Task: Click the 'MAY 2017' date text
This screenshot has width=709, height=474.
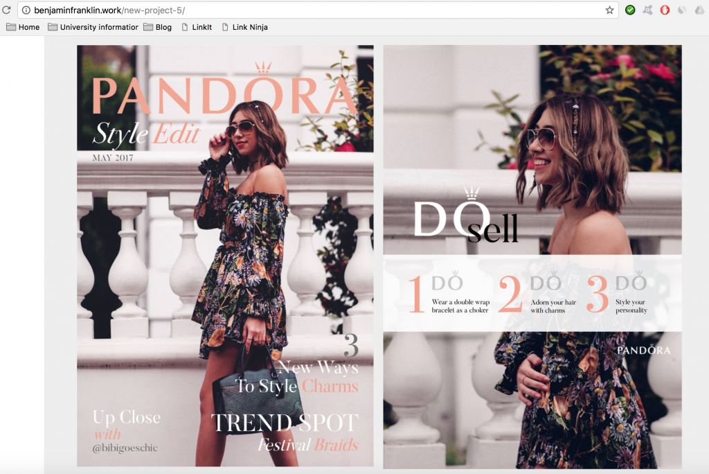Action: 113,157
